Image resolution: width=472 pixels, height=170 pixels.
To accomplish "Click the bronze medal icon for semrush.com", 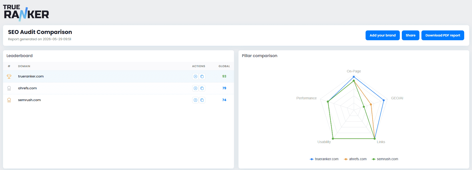I will [9, 100].
